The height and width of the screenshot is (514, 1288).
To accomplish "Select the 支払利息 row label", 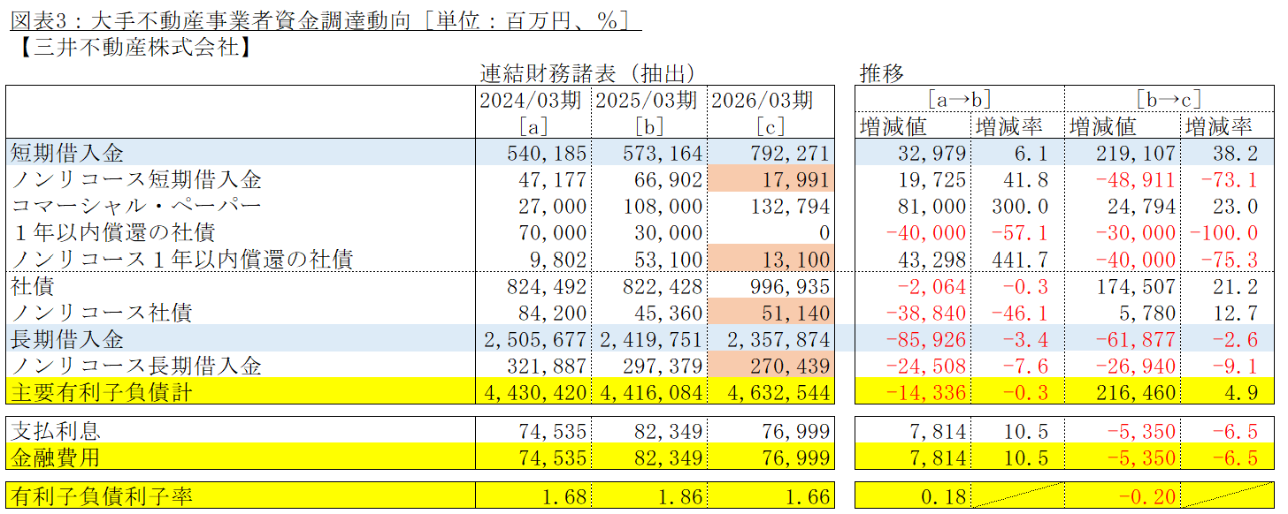I will pyautogui.click(x=56, y=431).
